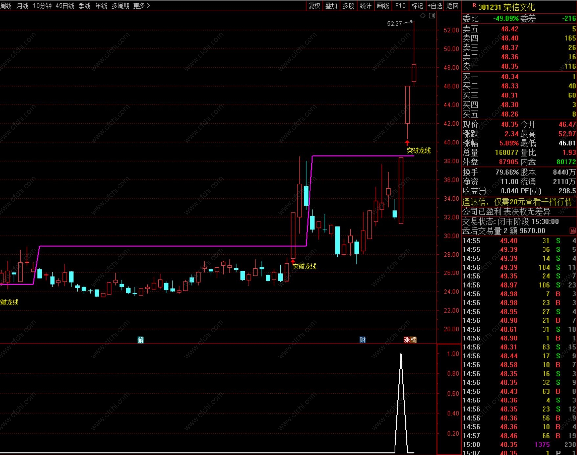Click the 复权 adjustment button
The image size is (577, 455).
(314, 6)
